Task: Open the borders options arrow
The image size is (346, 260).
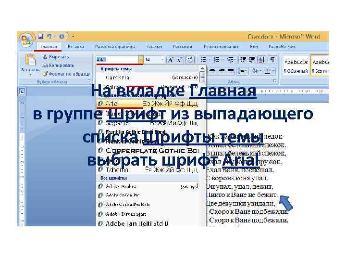Action: (x=273, y=71)
